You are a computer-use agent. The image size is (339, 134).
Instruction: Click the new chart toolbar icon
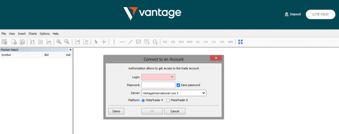pyautogui.click(x=5, y=42)
